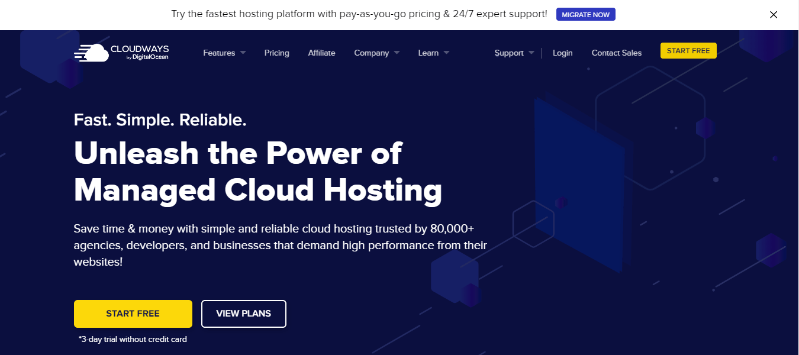The width and height of the screenshot is (799, 355).
Task: Click the Contact Sales link
Action: (x=616, y=53)
